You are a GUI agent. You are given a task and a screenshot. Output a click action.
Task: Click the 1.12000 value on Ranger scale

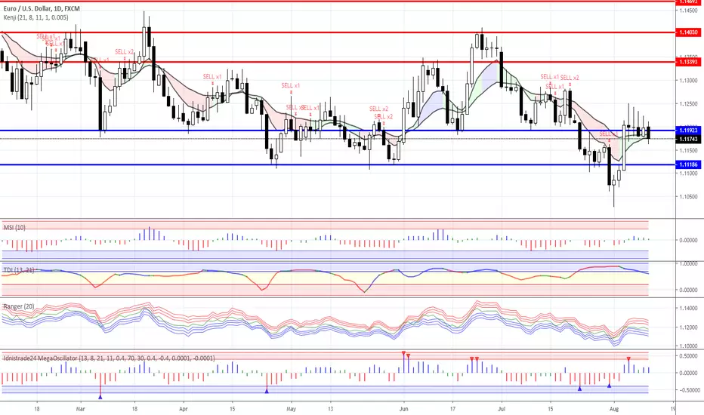tap(688, 327)
